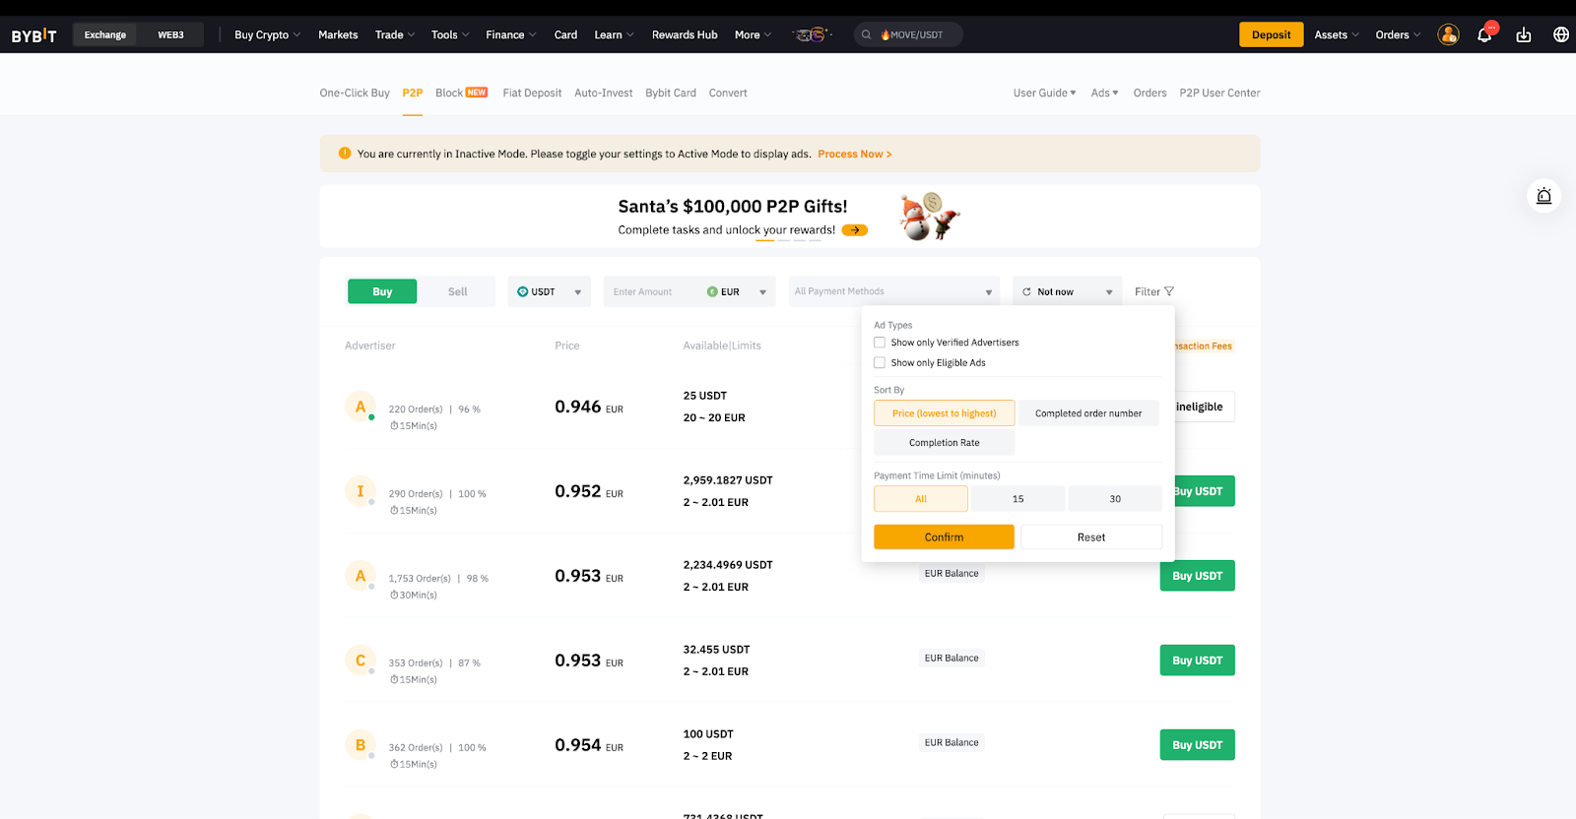Enable Show only Eligible Ads
Viewport: 1576px width, 819px height.
880,362
